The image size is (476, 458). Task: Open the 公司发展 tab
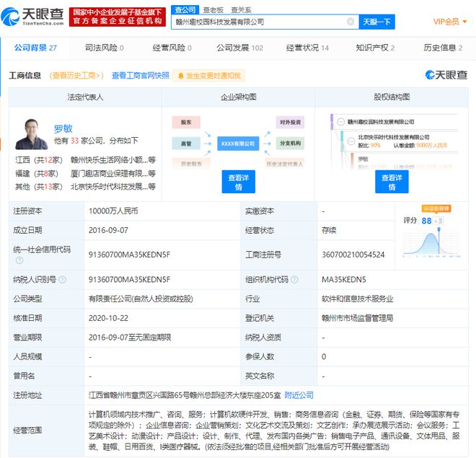tap(239, 48)
